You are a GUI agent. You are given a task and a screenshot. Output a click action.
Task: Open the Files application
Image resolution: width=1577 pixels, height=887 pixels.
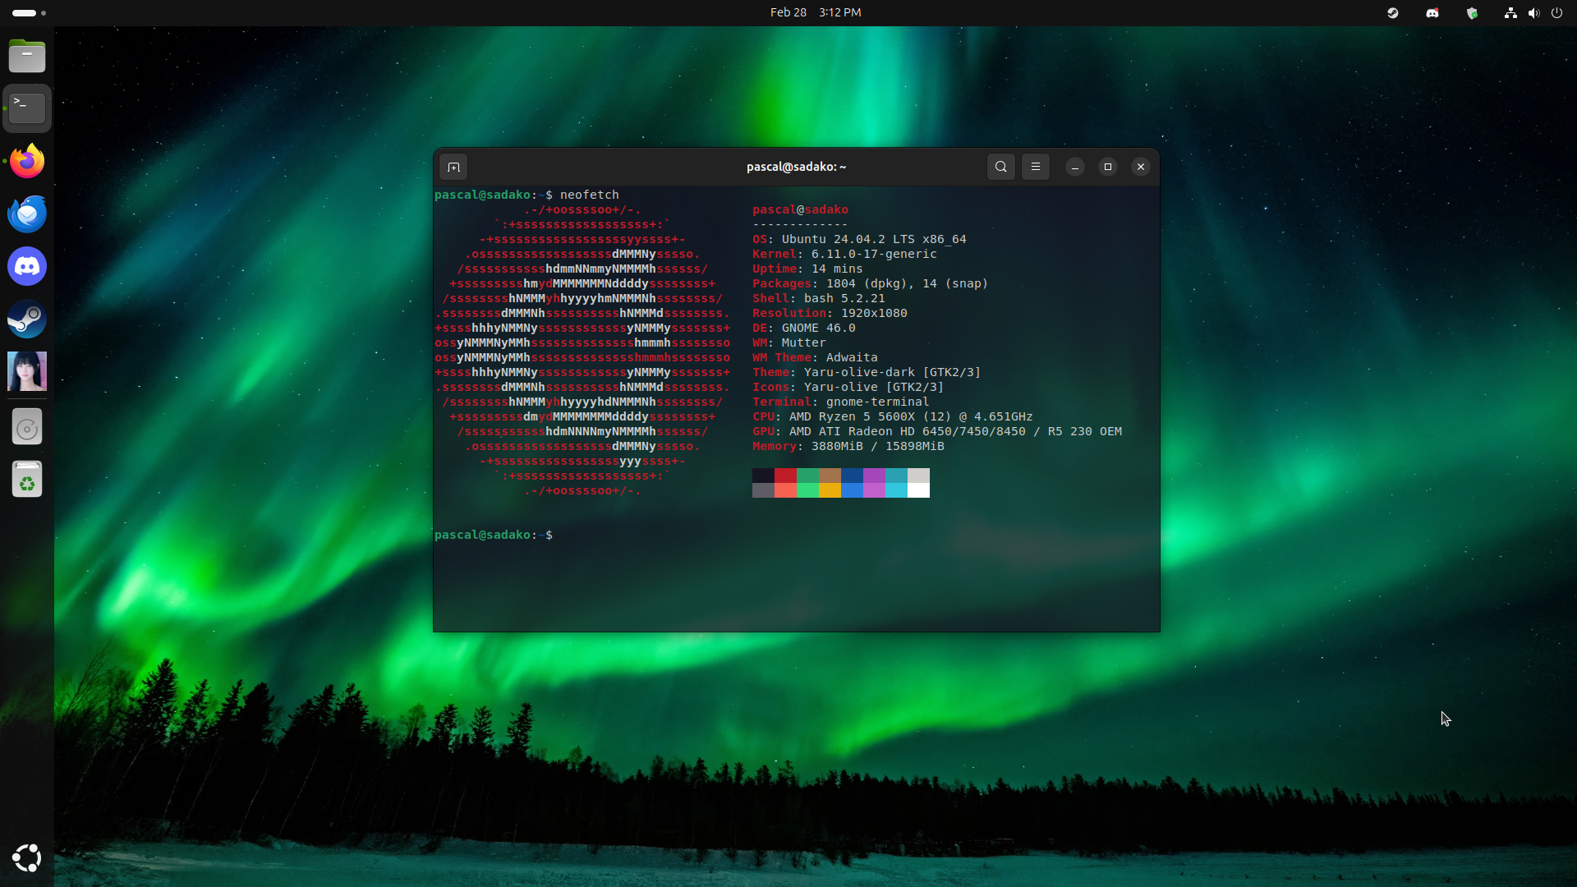pyautogui.click(x=27, y=56)
